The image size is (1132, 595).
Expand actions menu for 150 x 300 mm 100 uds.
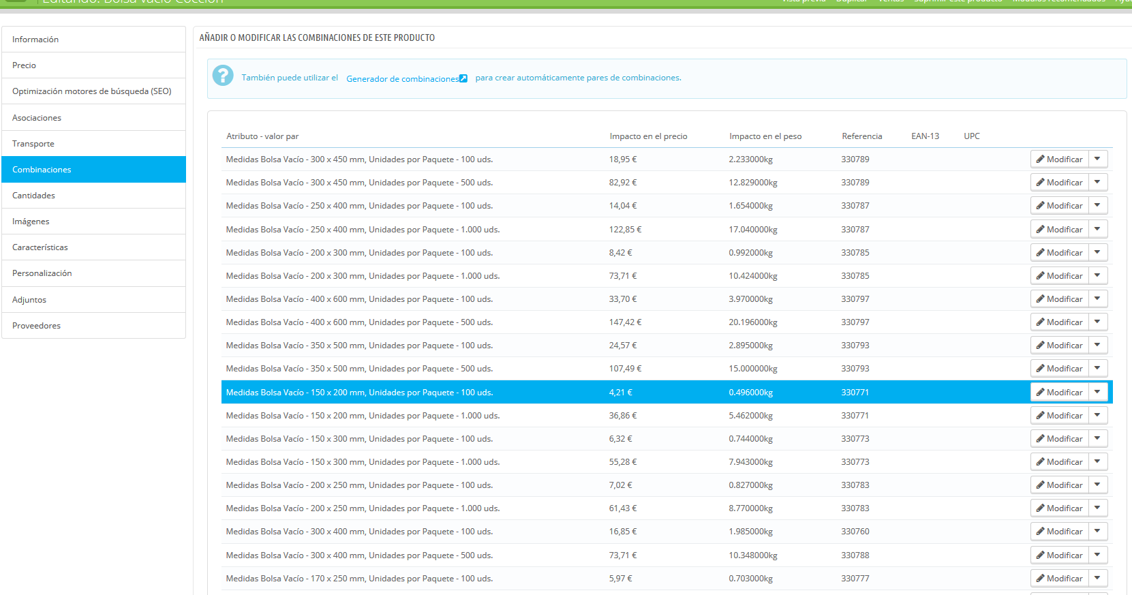(1098, 439)
